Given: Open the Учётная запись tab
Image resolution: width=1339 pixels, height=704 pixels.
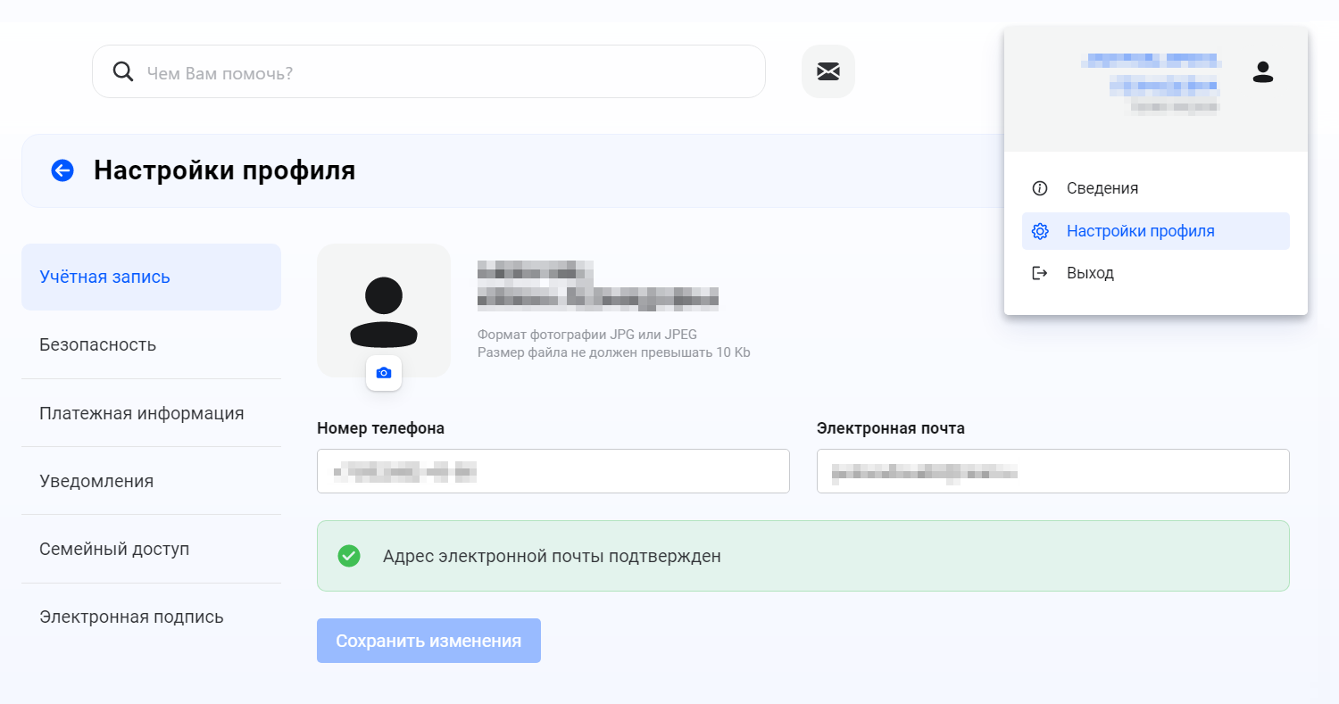Looking at the screenshot, I should coord(151,277).
